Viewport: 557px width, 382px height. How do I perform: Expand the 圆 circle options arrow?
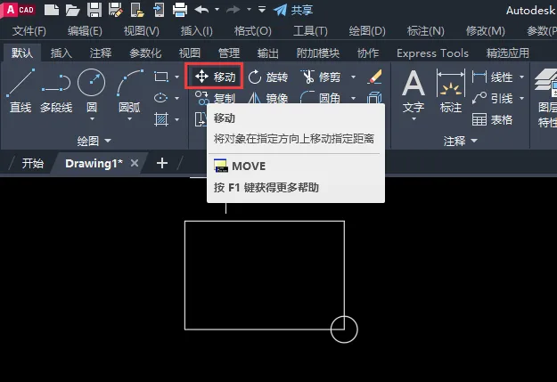[92, 119]
